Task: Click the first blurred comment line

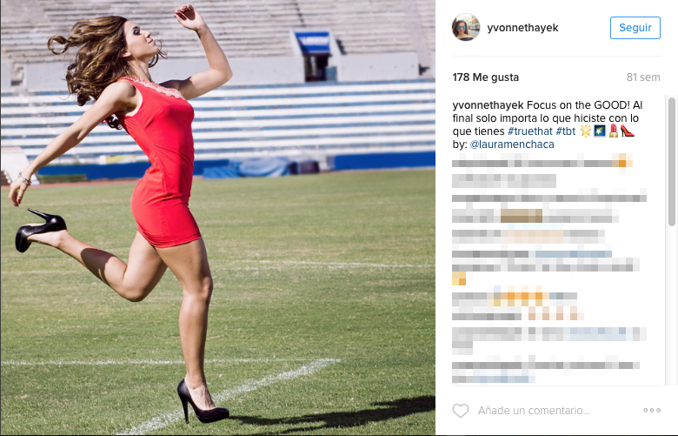Action: pyautogui.click(x=542, y=163)
